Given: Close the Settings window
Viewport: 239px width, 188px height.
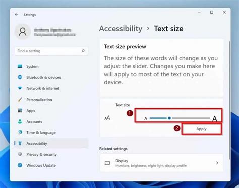Looking at the screenshot, I should click(x=224, y=12).
